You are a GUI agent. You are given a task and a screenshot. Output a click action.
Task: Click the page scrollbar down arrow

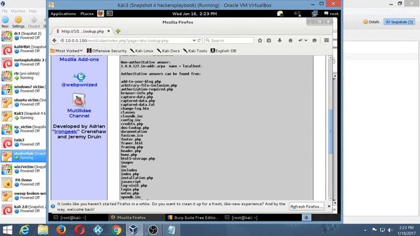330,198
